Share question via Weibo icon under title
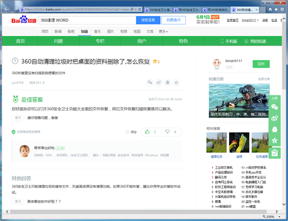288x221 pixels. [x=158, y=83]
